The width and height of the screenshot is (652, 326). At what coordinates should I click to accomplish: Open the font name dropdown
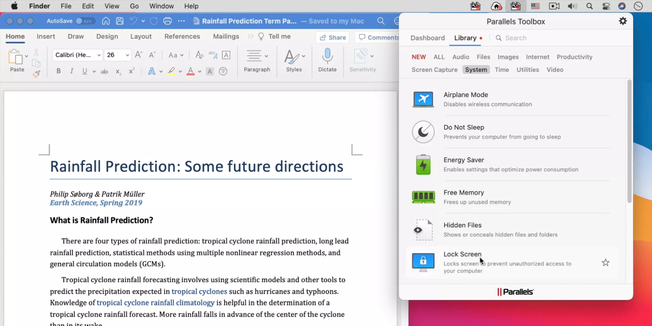99,55
